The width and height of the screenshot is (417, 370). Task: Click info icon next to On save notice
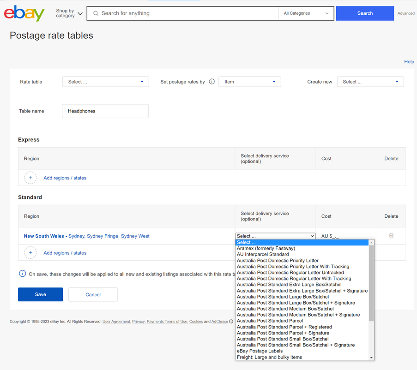22,274
